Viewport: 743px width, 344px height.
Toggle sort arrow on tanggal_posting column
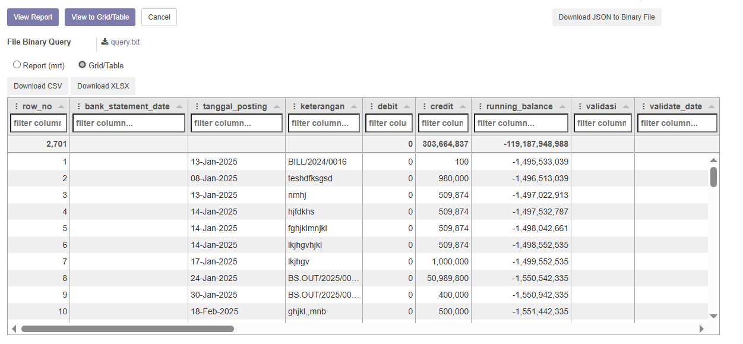276,107
